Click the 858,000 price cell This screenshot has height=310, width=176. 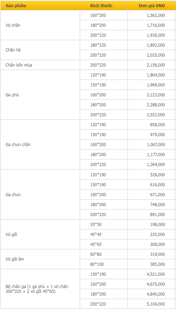click(151, 125)
